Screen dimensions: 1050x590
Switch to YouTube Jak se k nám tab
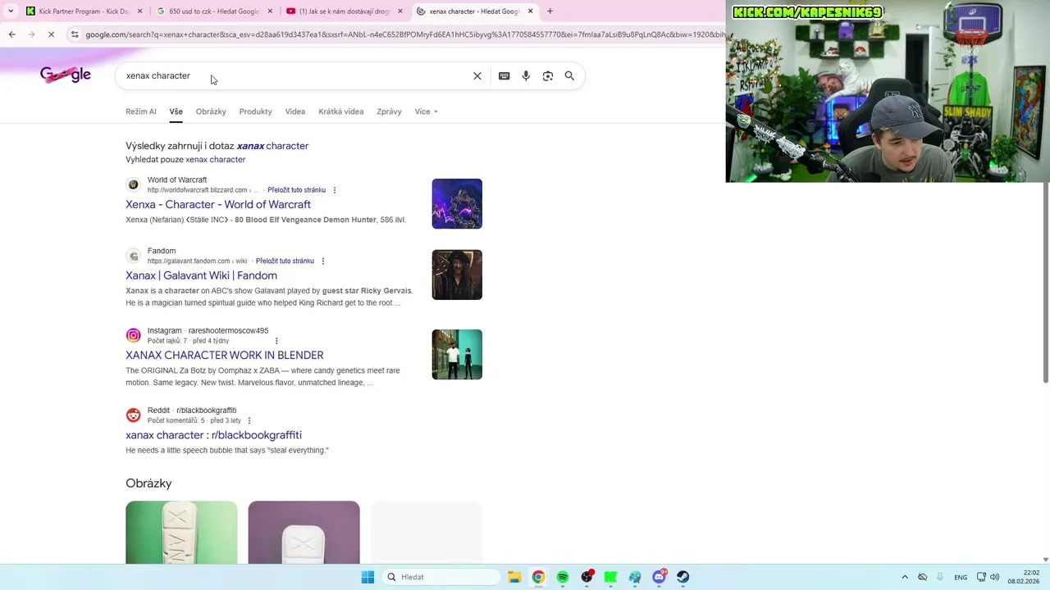(343, 11)
